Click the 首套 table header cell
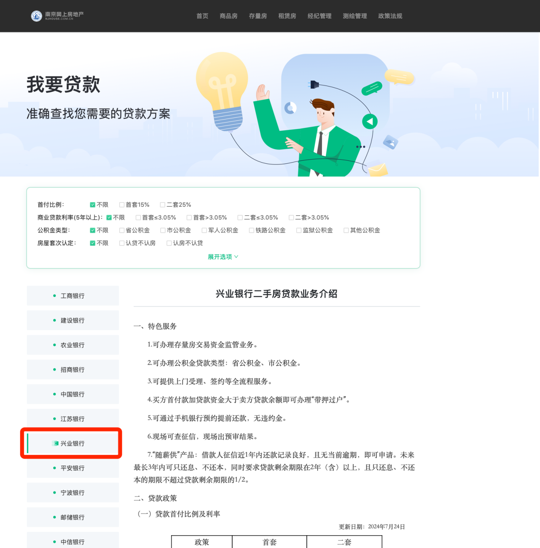 pos(270,542)
